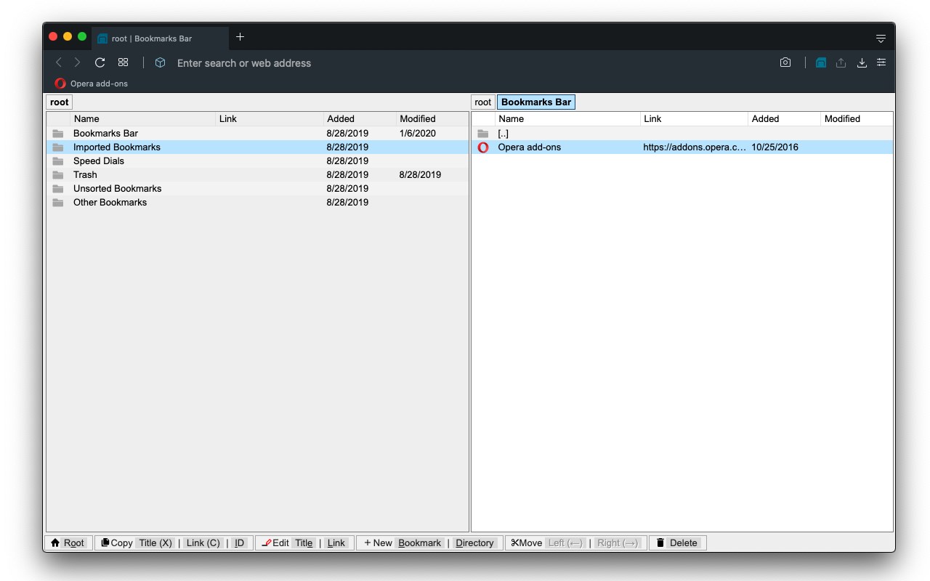The image size is (930, 581).
Task: Go back using the browser back arrow
Action: click(x=59, y=62)
